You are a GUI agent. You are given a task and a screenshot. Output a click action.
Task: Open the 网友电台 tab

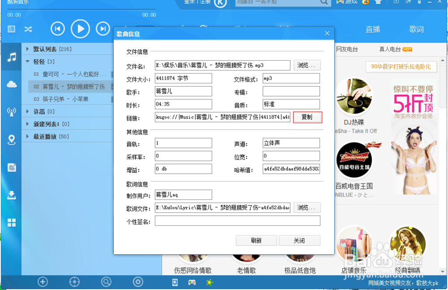pyautogui.click(x=347, y=49)
